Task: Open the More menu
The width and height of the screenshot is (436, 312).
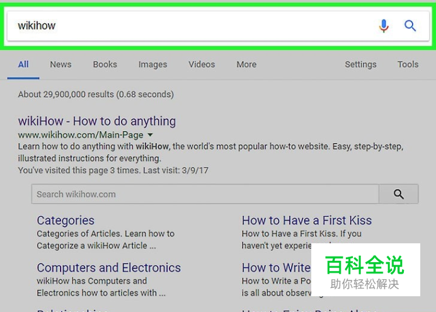Action: 246,64
